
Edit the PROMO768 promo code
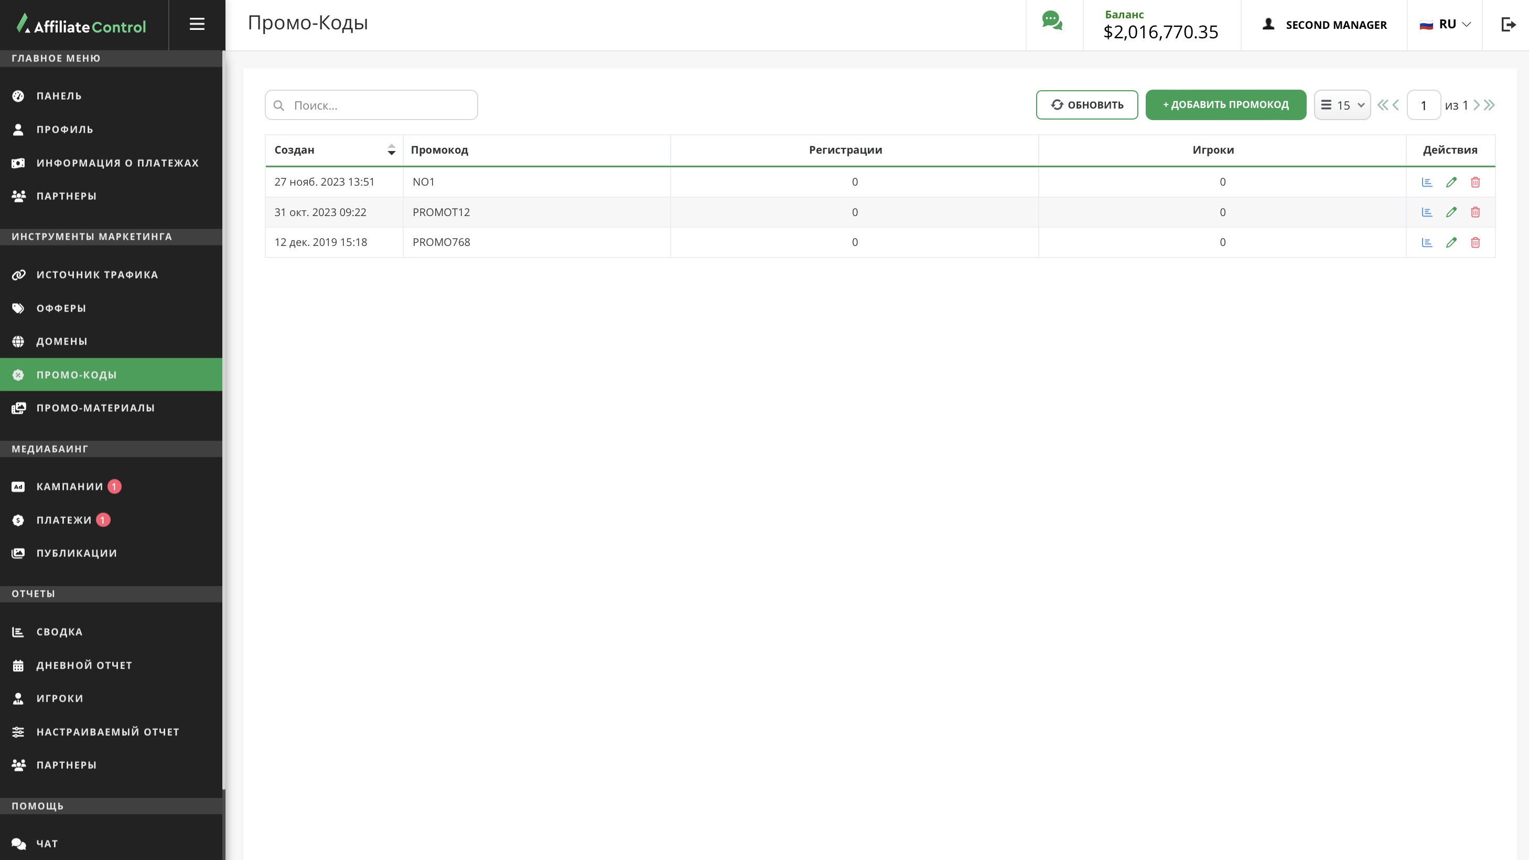1451,242
